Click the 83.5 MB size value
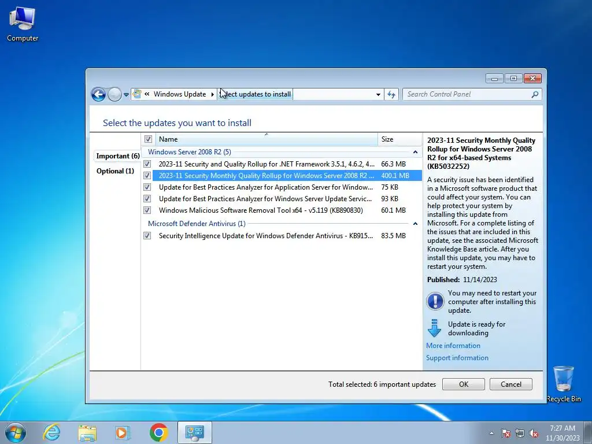The height and width of the screenshot is (444, 592). (x=393, y=236)
